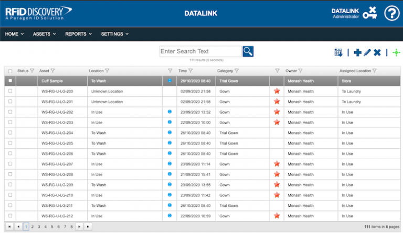Viewport: 403px width, 233px height.
Task: Sort by the Location column header
Action: coord(96,71)
